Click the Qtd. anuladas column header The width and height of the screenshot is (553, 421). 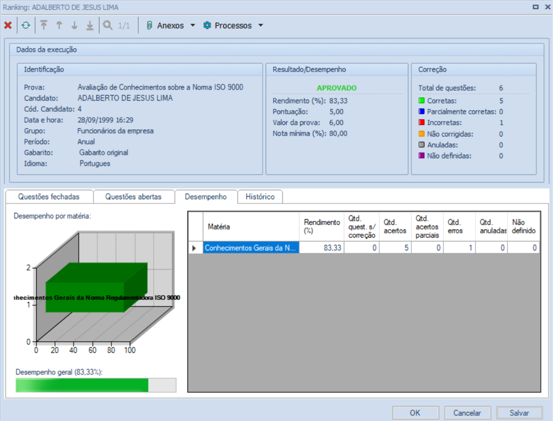tap(491, 227)
